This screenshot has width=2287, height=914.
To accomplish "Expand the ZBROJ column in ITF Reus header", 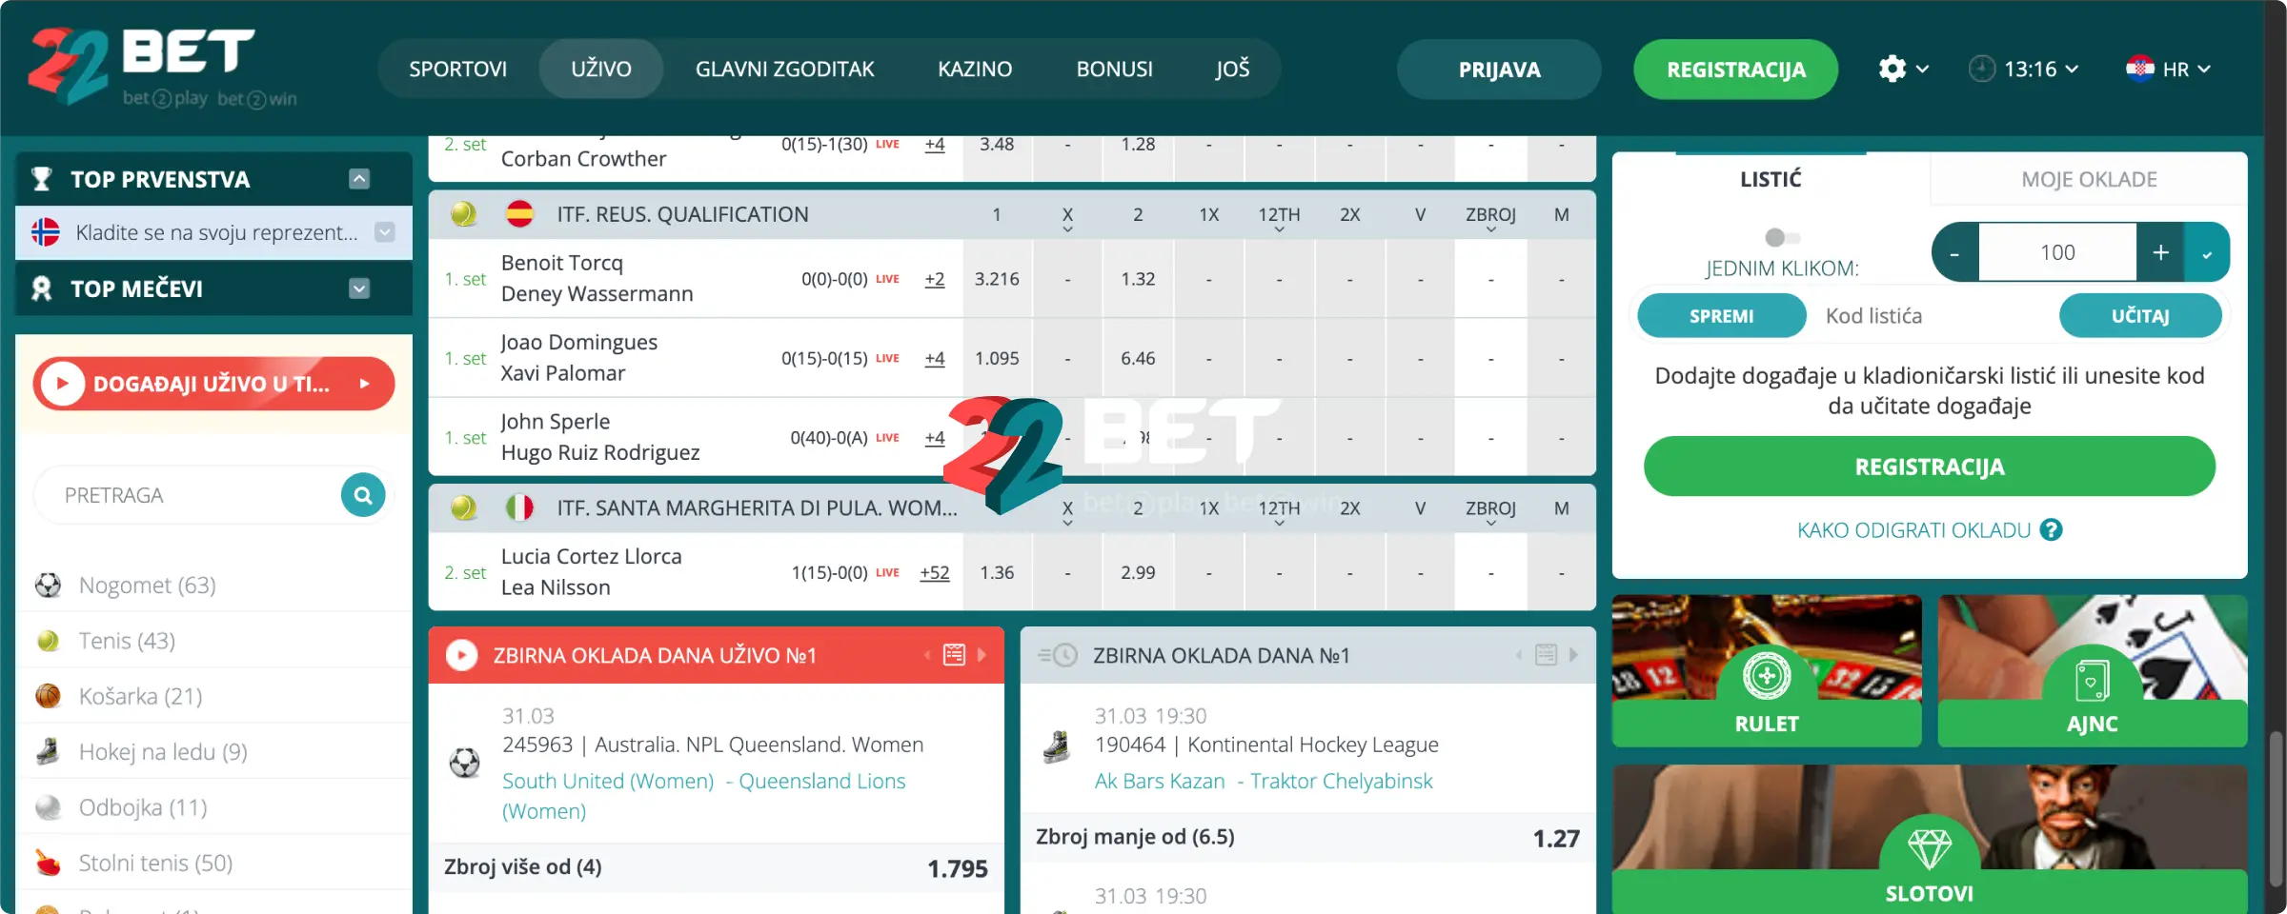I will coord(1490,229).
